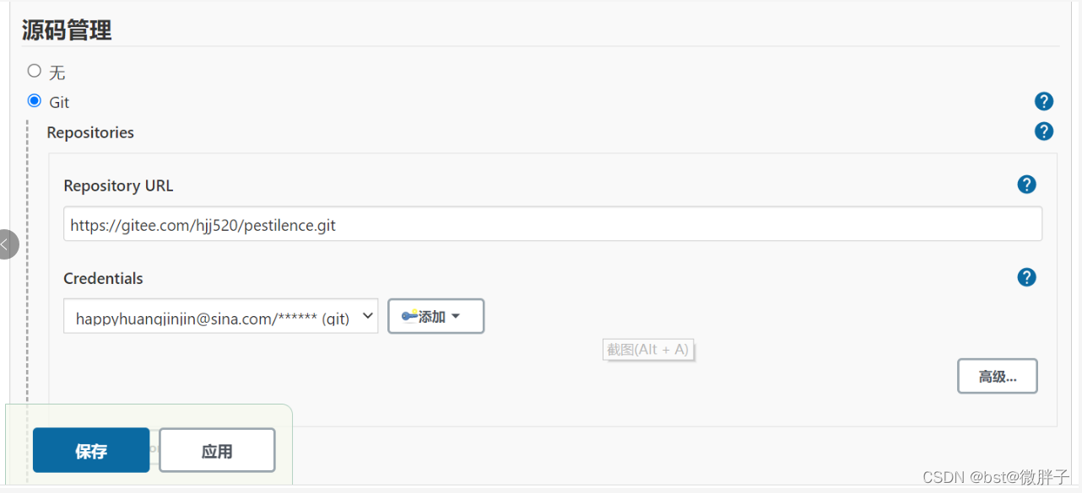1082x493 pixels.
Task: Click the key icon on 添加 button
Action: (x=409, y=317)
